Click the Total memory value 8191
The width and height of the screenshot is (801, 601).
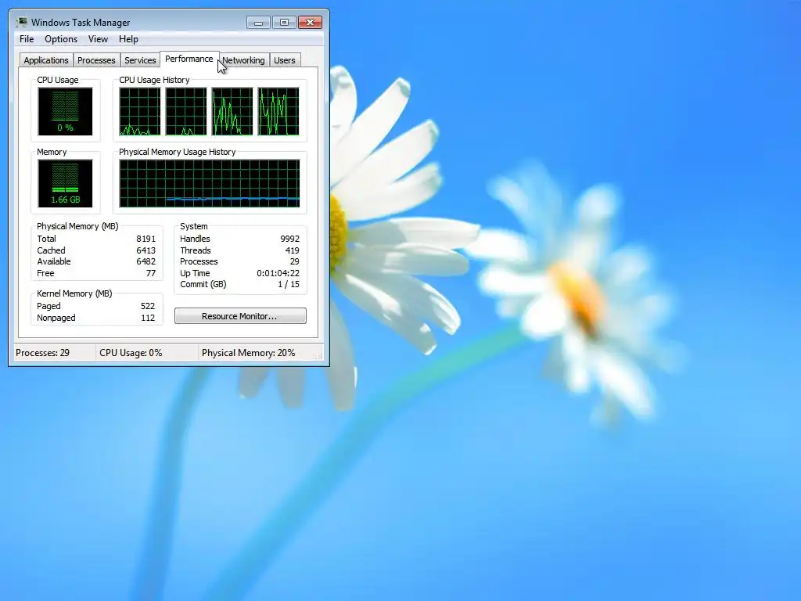(145, 239)
